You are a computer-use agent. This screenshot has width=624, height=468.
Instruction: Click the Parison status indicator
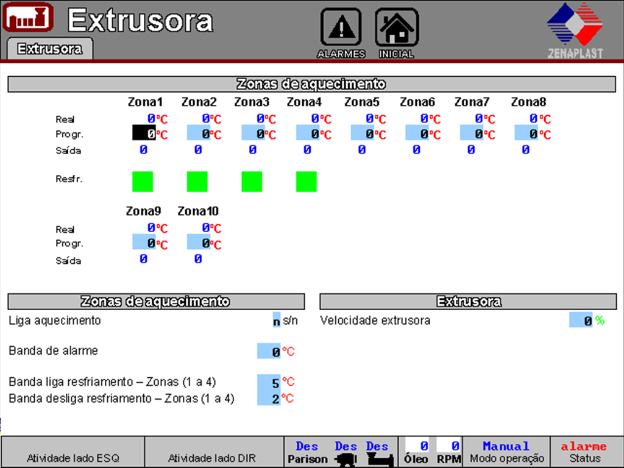pos(307,452)
